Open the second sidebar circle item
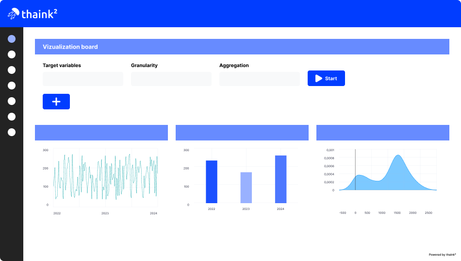Image resolution: width=461 pixels, height=261 pixels. click(x=12, y=54)
